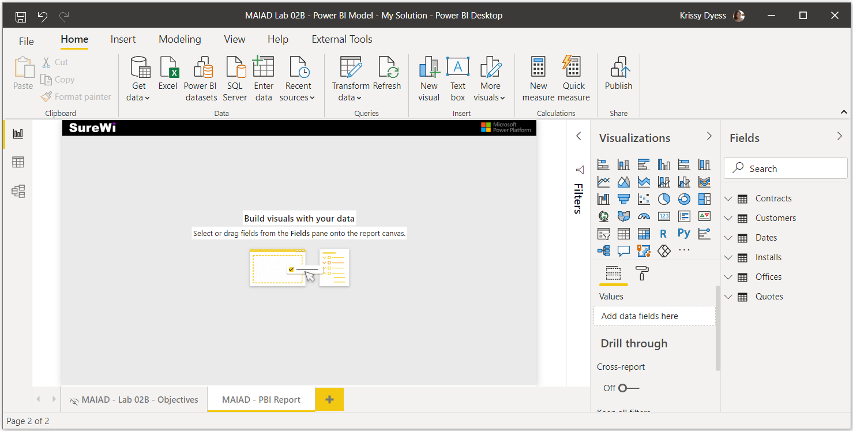
Task: Select the treemap visual
Action: coord(704,200)
